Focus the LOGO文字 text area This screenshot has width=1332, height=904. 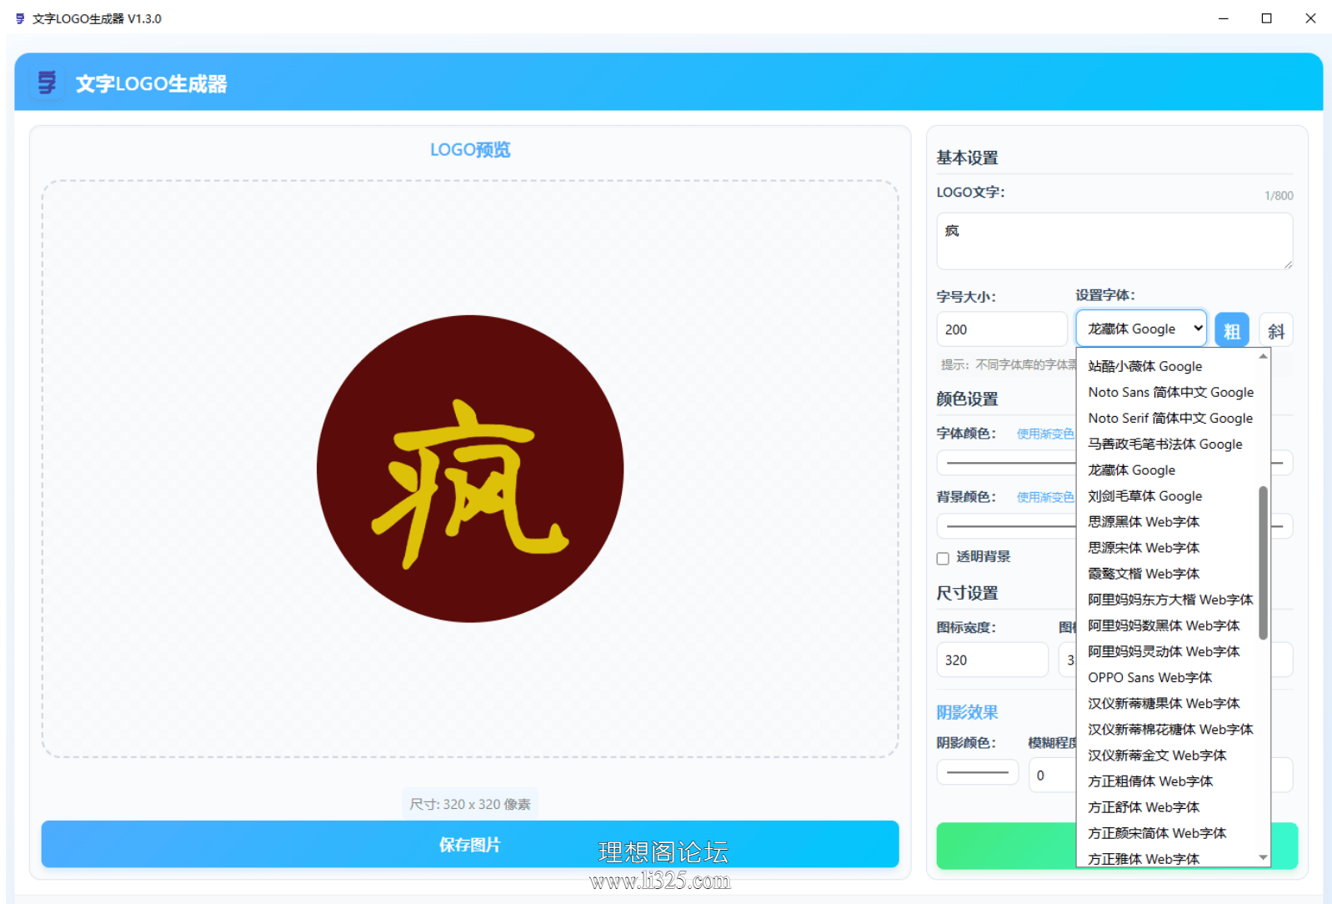tap(1114, 241)
